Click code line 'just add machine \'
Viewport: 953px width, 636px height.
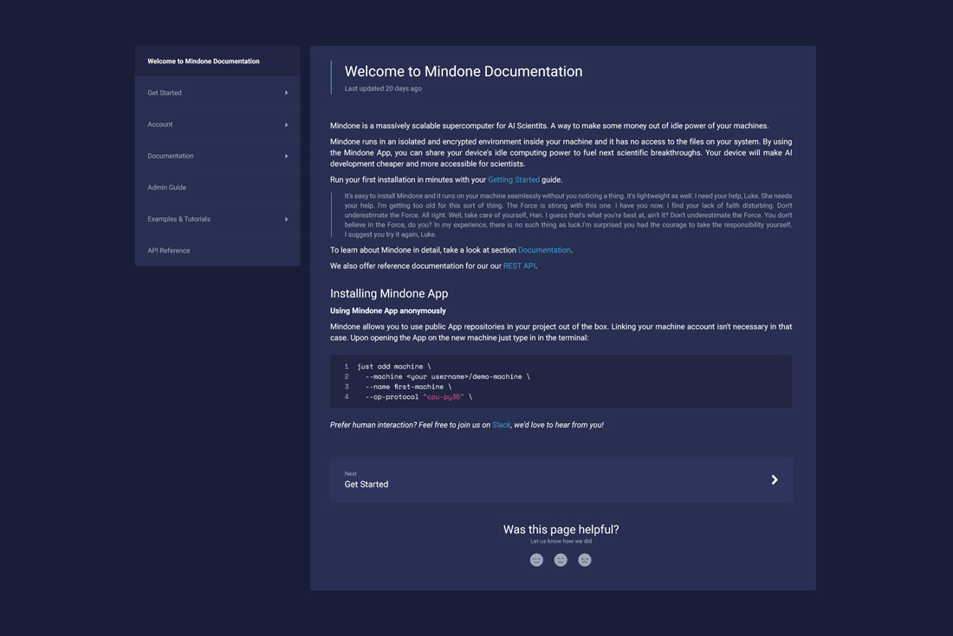(394, 367)
